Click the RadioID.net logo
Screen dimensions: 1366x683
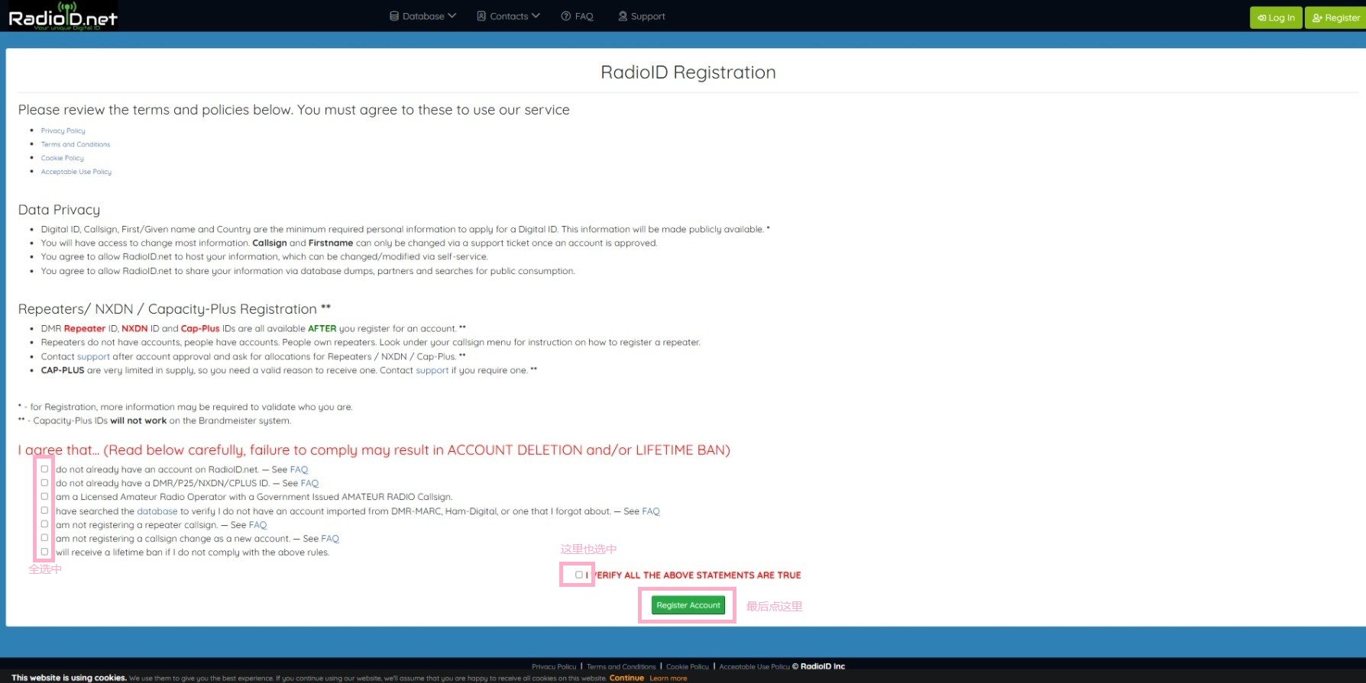pyautogui.click(x=63, y=16)
